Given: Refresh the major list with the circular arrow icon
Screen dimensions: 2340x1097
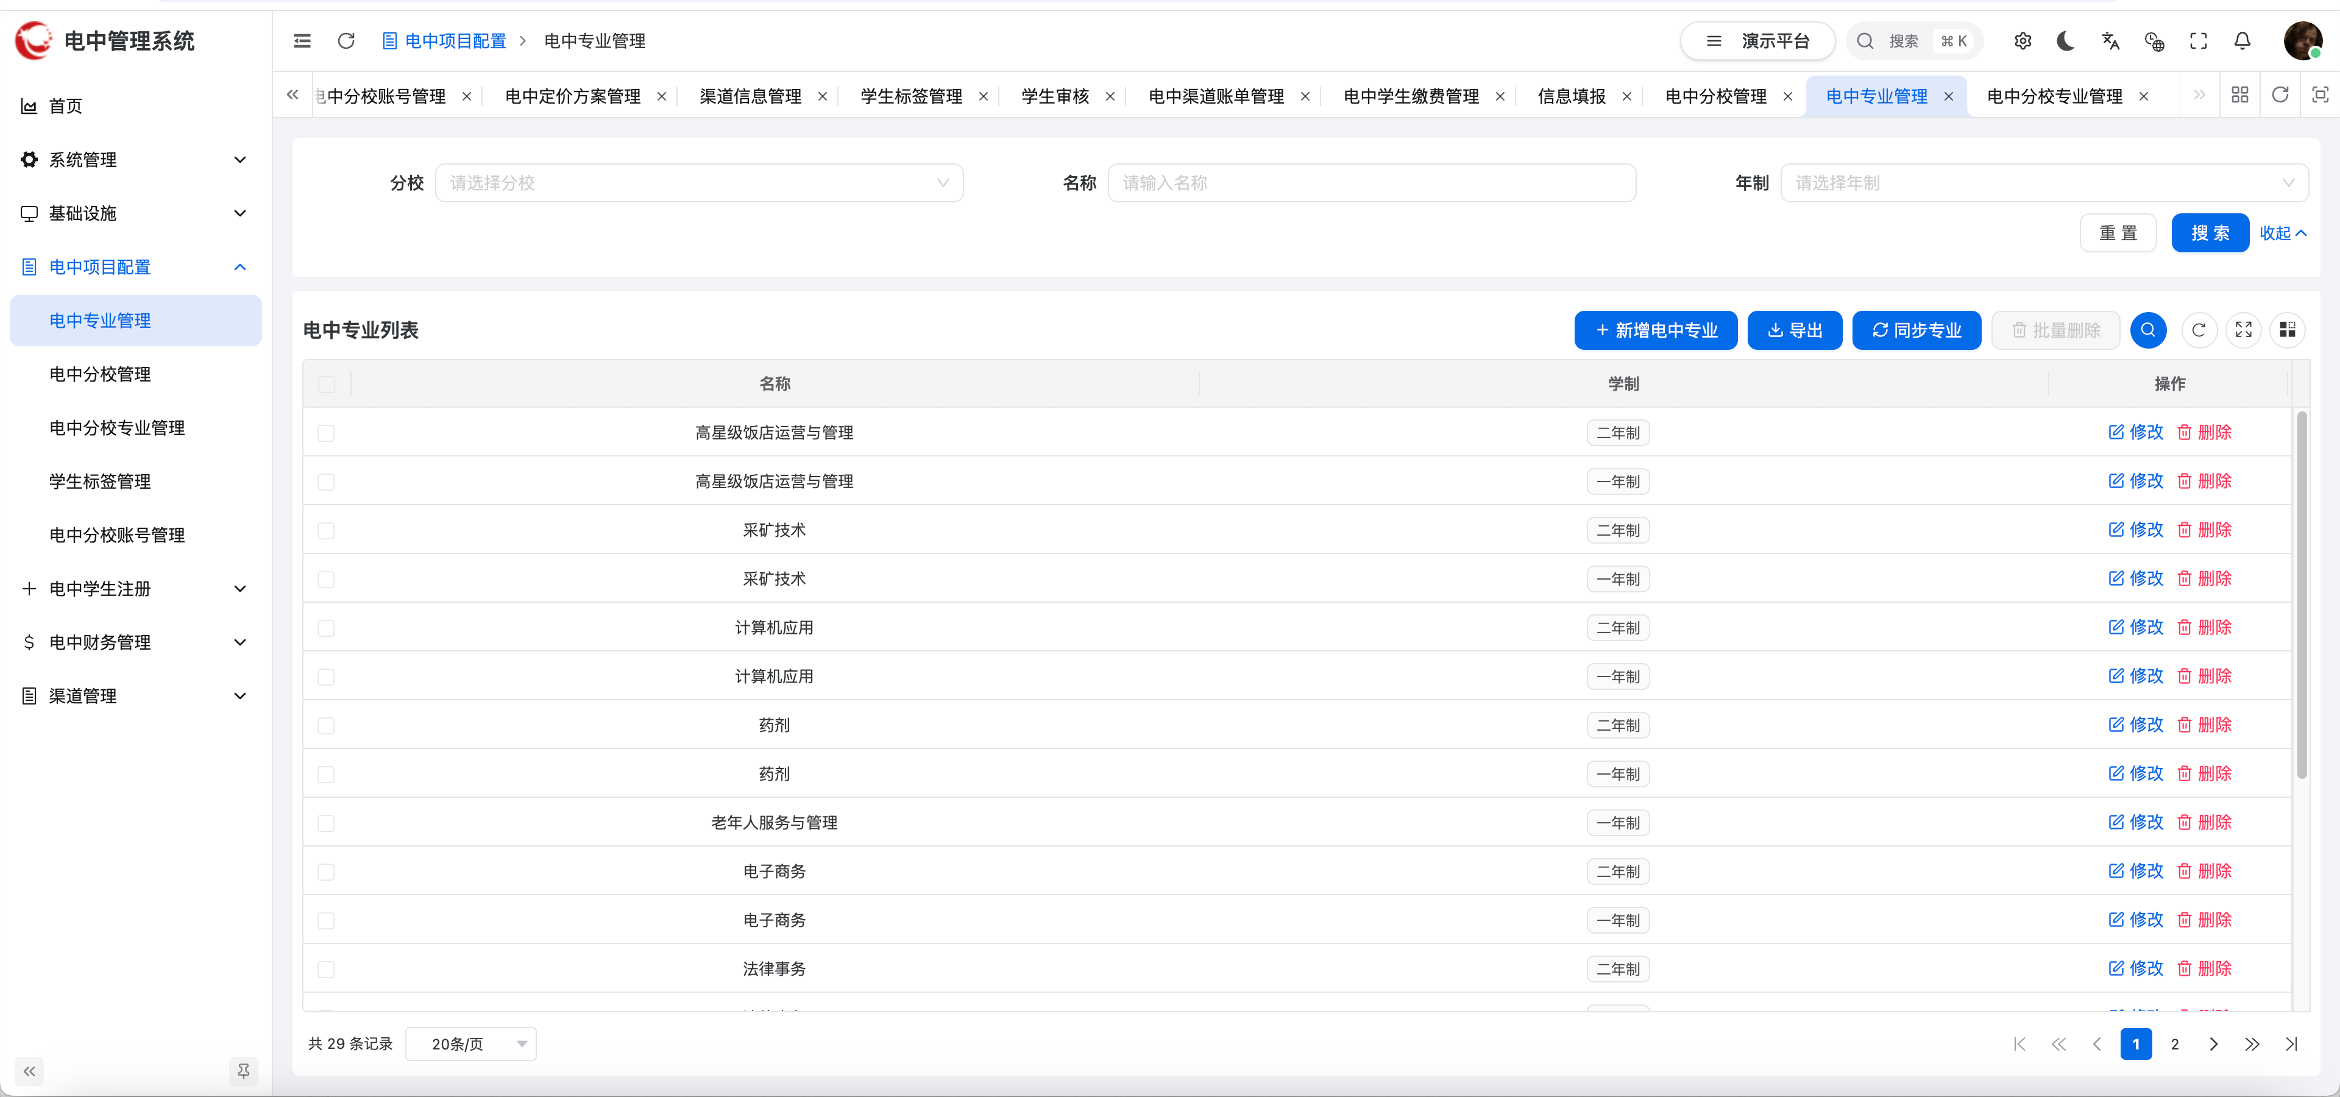Looking at the screenshot, I should tap(2198, 330).
